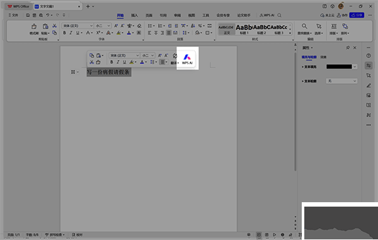Click the Clear Formatting eraser icon in ribbon
378x240 pixels.
[x=139, y=26]
